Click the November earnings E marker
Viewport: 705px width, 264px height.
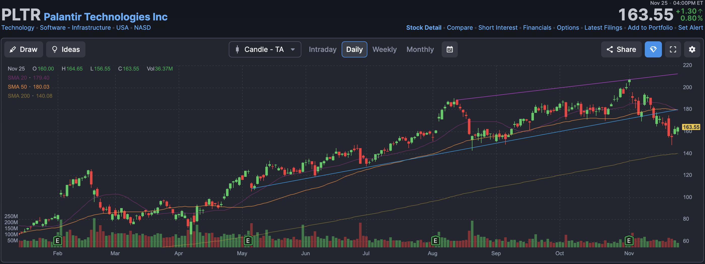pos(629,241)
